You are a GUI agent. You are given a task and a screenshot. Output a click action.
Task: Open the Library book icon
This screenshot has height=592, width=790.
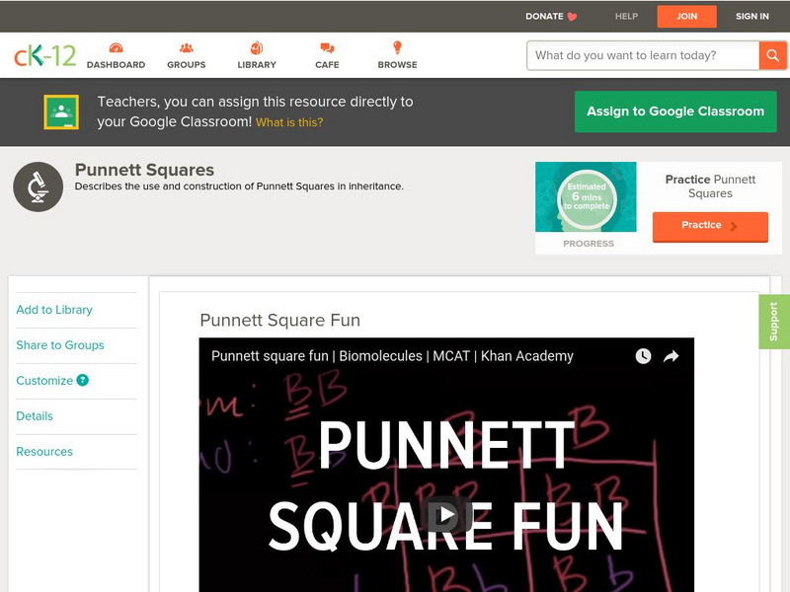256,45
